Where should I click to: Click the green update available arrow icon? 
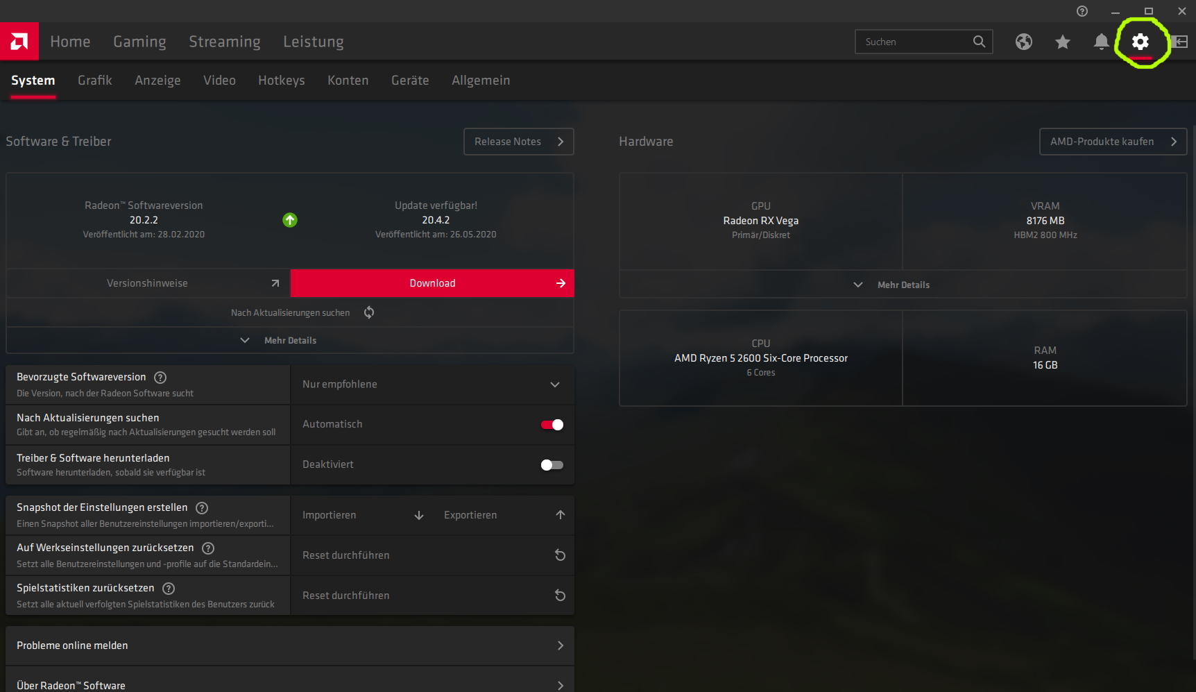[290, 220]
